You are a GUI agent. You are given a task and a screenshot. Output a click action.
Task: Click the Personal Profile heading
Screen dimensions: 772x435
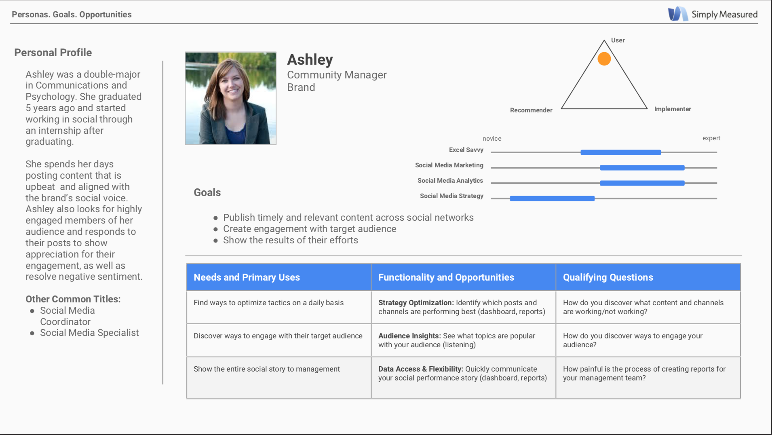pyautogui.click(x=53, y=53)
